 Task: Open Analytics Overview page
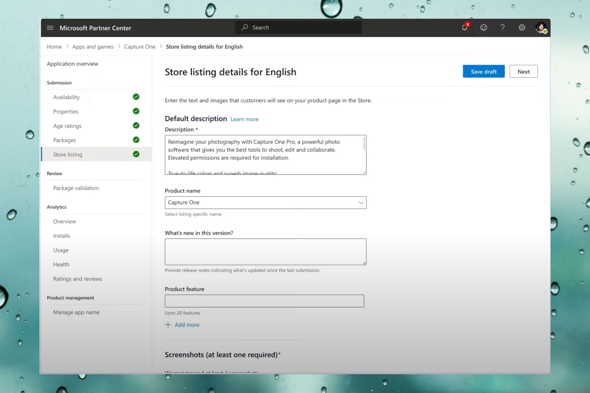(65, 221)
